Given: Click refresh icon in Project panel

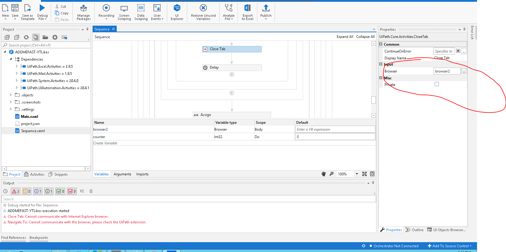Looking at the screenshot, I should pyautogui.click(x=26, y=37).
